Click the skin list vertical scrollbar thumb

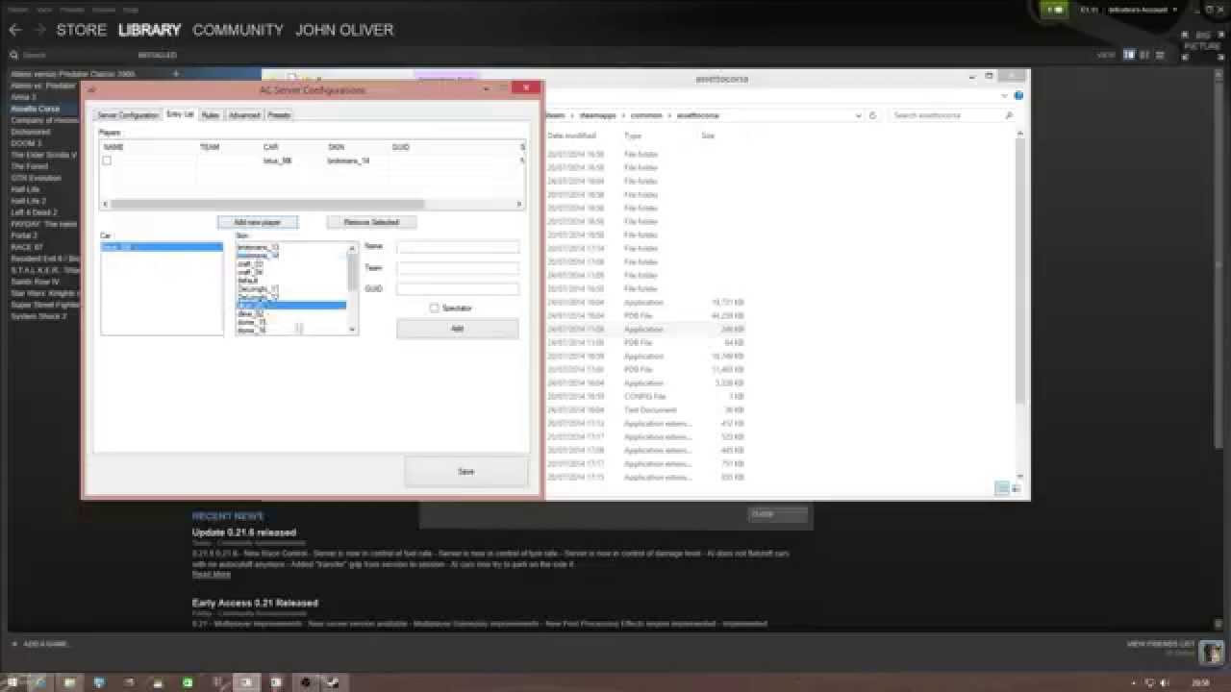click(x=352, y=270)
